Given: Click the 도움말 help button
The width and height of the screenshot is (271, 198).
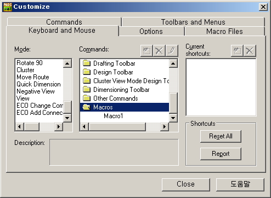Looking at the screenshot, I should pos(240,184).
